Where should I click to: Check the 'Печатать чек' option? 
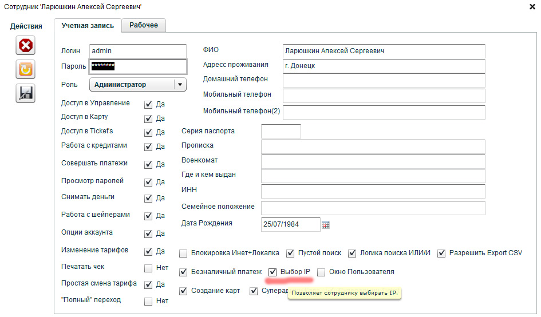click(148, 268)
